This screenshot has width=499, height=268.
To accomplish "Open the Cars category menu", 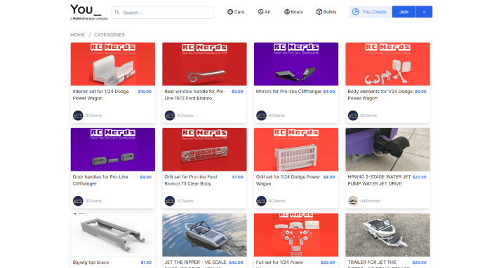I will (236, 12).
